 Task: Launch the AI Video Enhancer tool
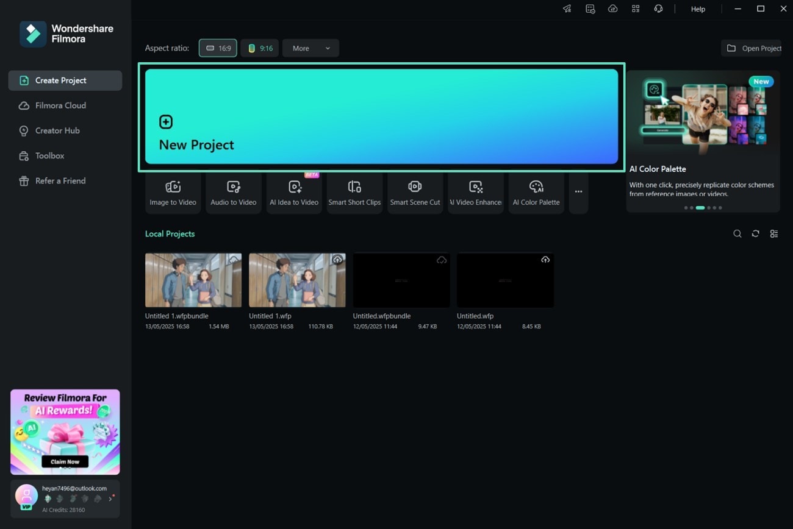click(x=476, y=193)
